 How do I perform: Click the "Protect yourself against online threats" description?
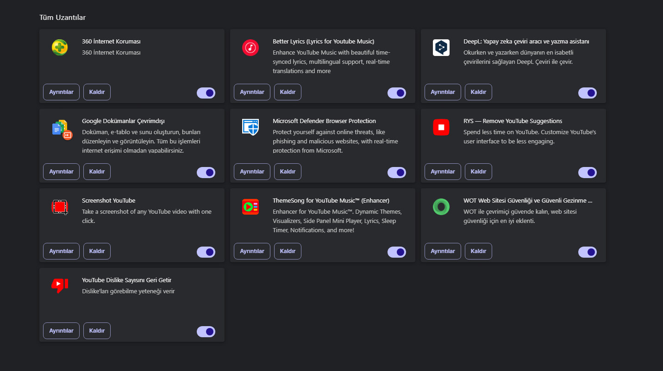click(x=335, y=142)
